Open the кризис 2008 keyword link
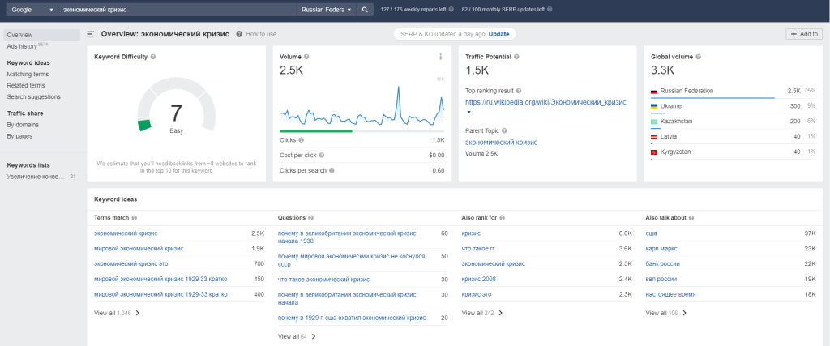The width and height of the screenshot is (830, 346). pyautogui.click(x=478, y=279)
